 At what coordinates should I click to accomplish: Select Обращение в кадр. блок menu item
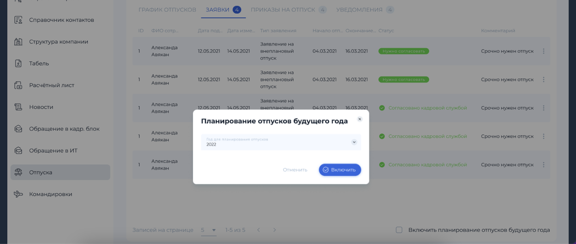(64, 129)
